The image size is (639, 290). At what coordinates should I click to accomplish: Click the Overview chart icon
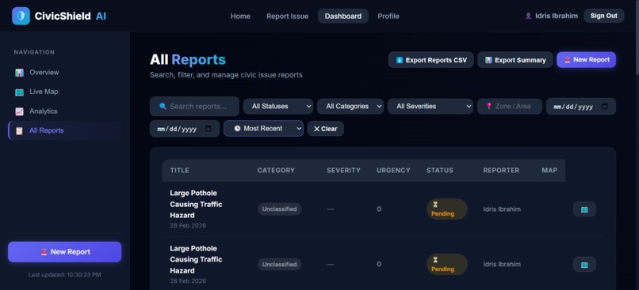click(x=19, y=73)
